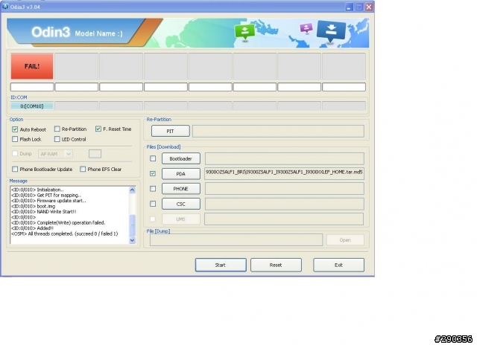477x345 pixels.
Task: Uncheck the PDA file checkbox
Action: 153,173
